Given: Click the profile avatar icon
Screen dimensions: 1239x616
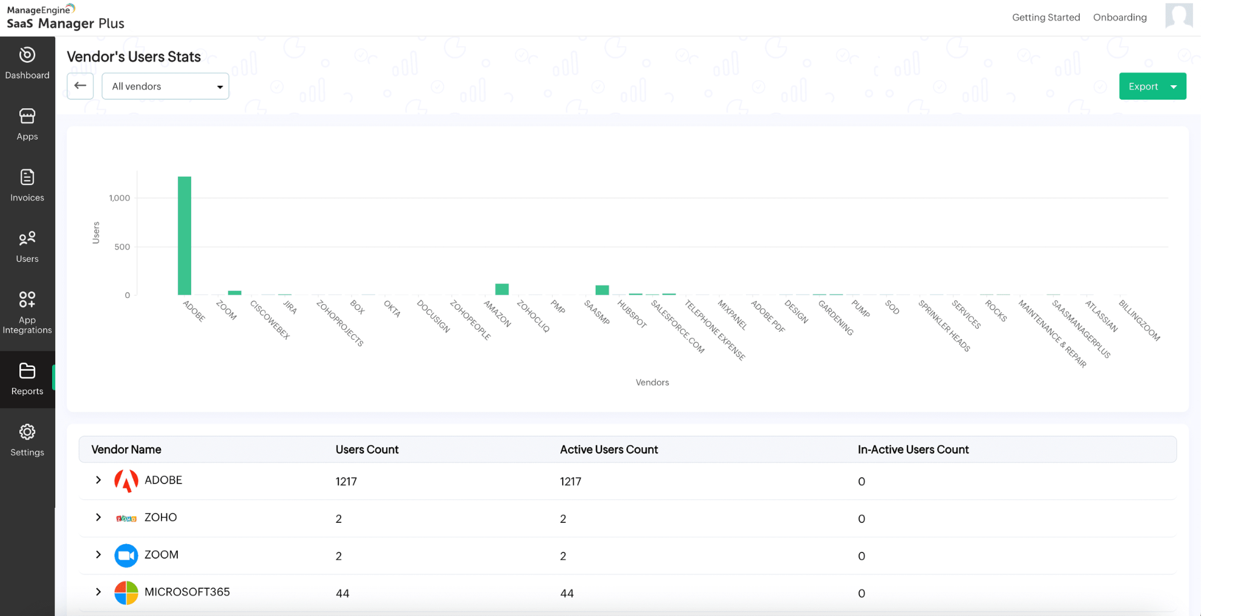Looking at the screenshot, I should pos(1179,16).
